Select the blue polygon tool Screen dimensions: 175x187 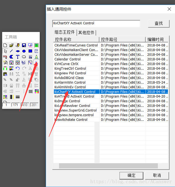(11, 57)
